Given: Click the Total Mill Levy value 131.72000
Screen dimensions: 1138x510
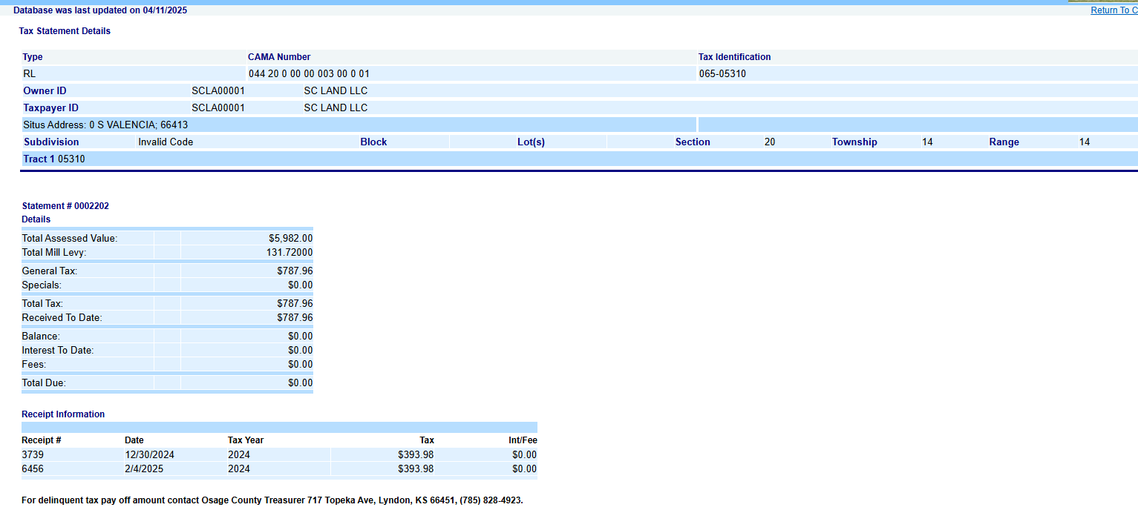Looking at the screenshot, I should coord(290,253).
